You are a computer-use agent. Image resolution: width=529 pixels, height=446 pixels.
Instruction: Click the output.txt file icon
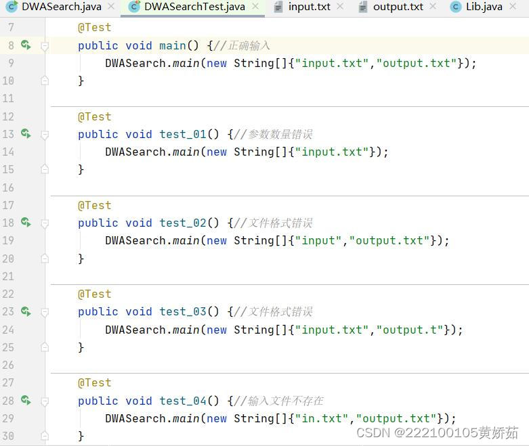pyautogui.click(x=362, y=7)
